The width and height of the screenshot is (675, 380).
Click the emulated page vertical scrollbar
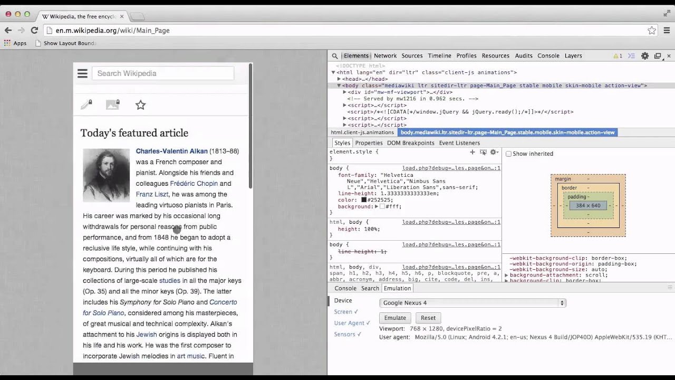(x=250, y=127)
